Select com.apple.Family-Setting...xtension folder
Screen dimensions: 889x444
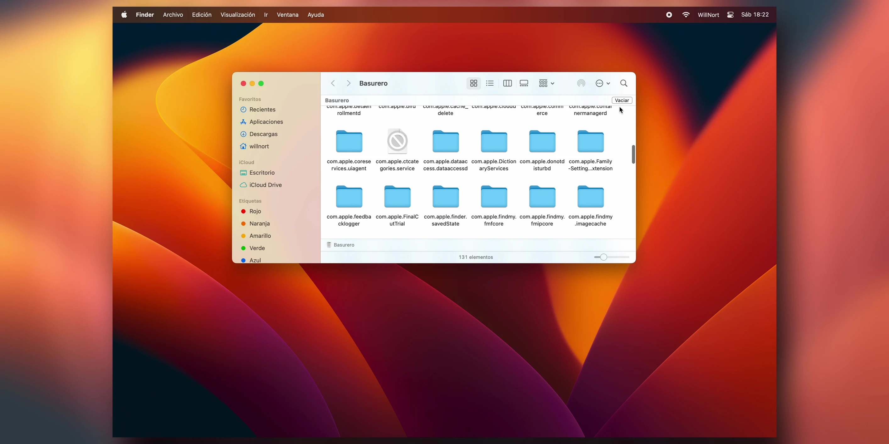[x=590, y=141]
